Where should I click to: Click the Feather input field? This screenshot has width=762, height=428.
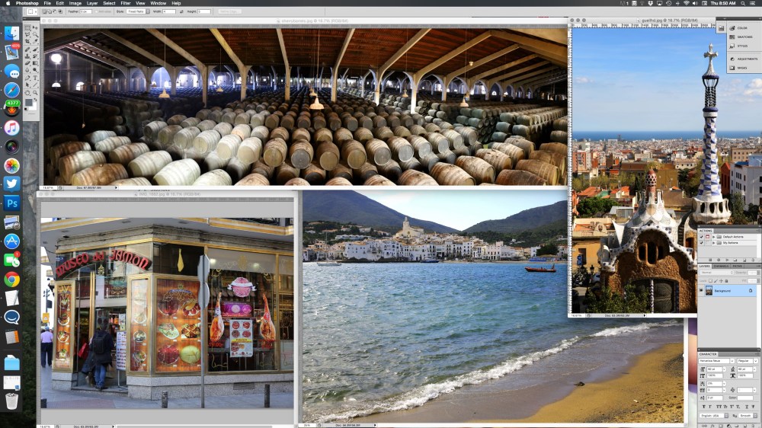(86, 11)
